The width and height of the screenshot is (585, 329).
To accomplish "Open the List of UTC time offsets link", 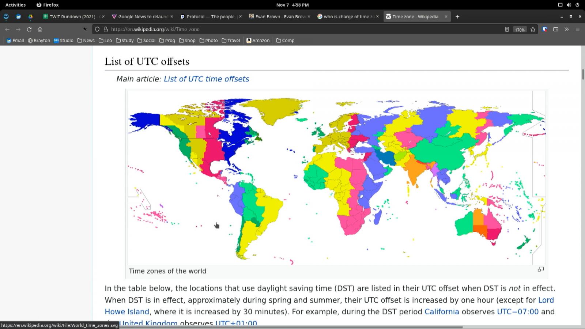I will coord(206,79).
